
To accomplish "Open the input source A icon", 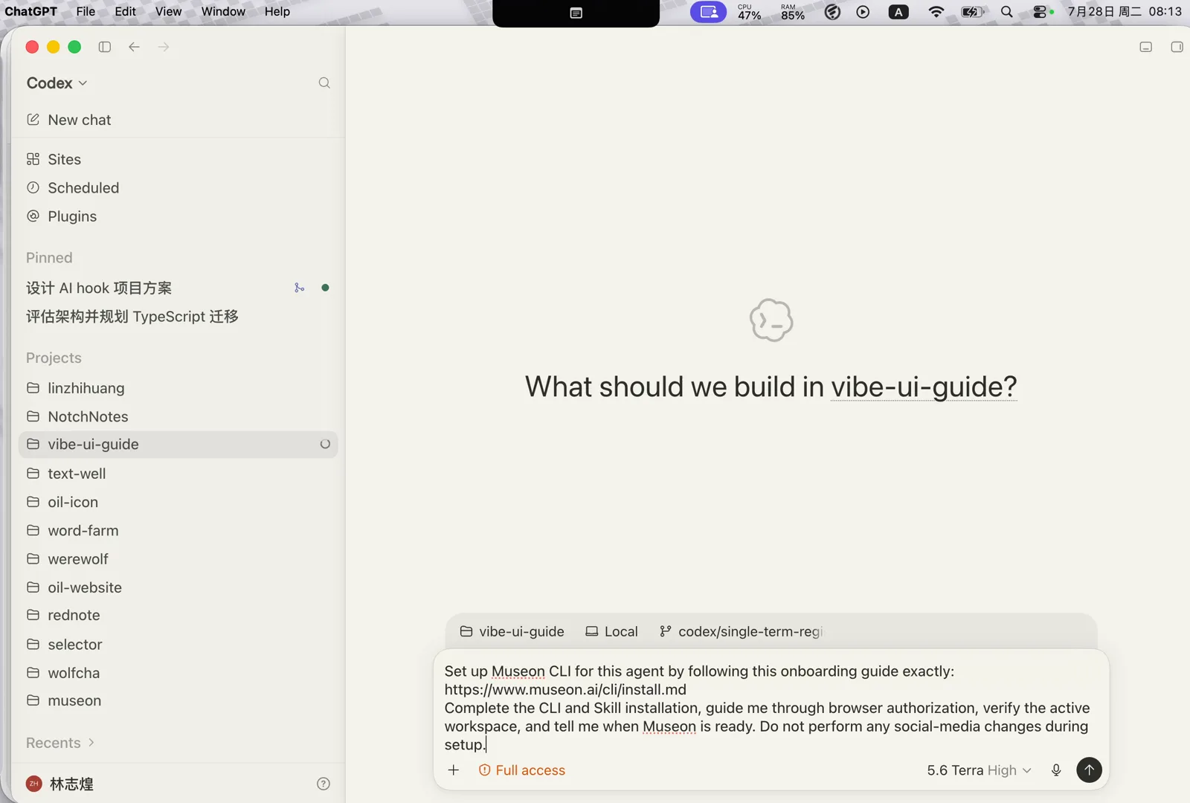I will pos(898,12).
